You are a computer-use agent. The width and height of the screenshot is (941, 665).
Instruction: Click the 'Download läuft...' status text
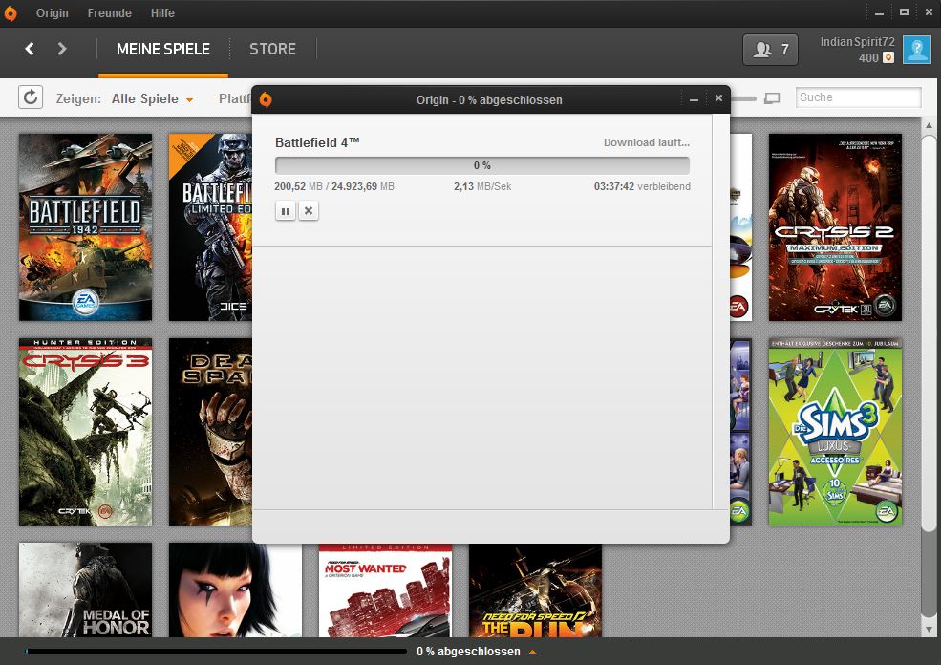coord(647,142)
